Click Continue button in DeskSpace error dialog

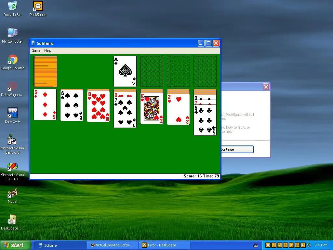click(x=237, y=149)
